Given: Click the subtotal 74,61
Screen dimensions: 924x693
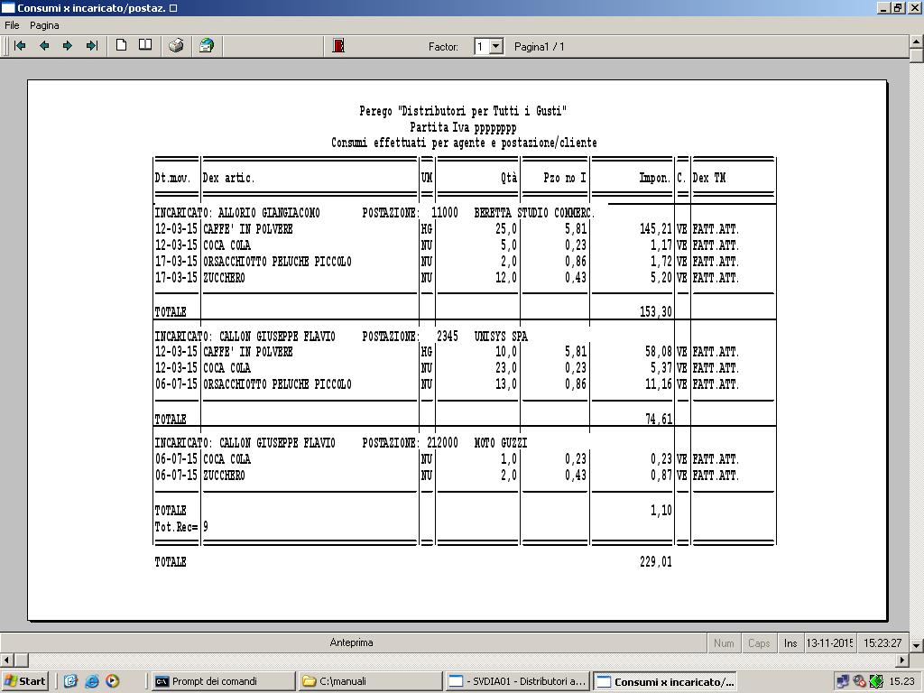Looking at the screenshot, I should pos(658,419).
